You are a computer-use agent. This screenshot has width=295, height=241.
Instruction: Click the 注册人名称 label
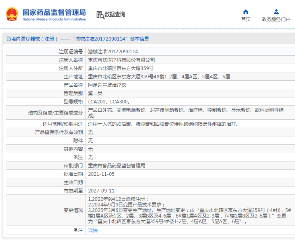point(71,60)
